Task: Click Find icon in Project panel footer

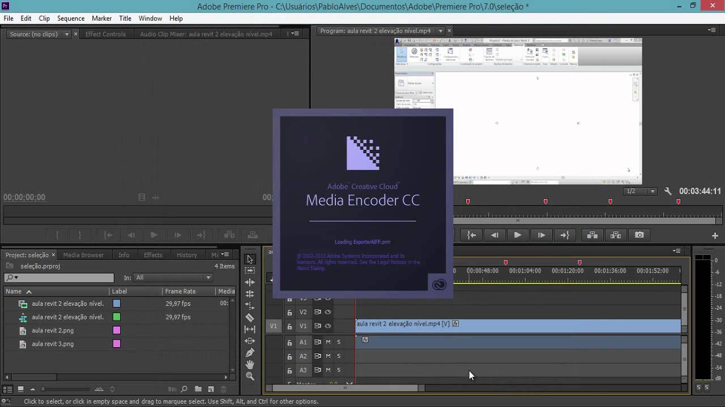Action: (184, 389)
